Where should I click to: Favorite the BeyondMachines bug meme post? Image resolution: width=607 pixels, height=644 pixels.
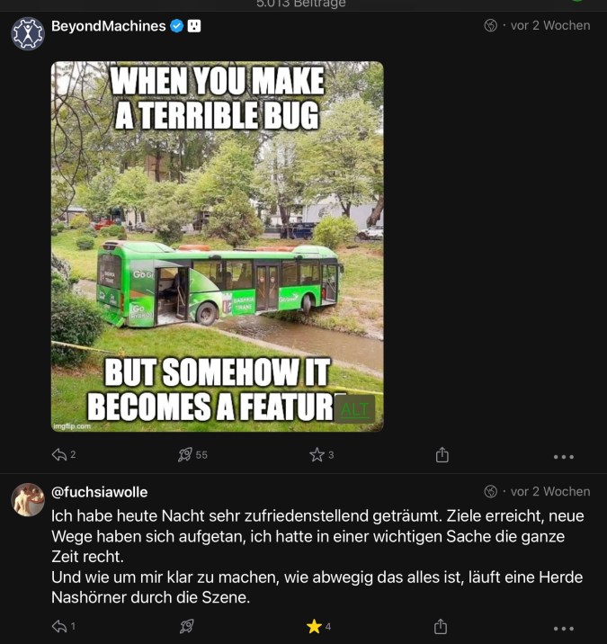coord(317,455)
